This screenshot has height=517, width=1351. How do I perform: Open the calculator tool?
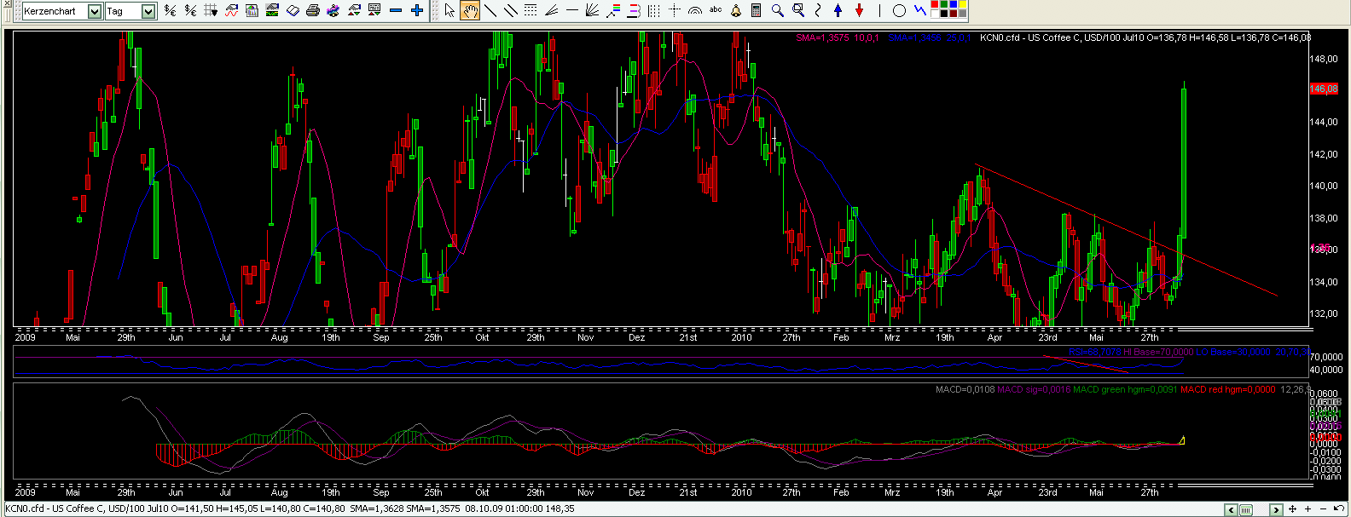click(756, 10)
